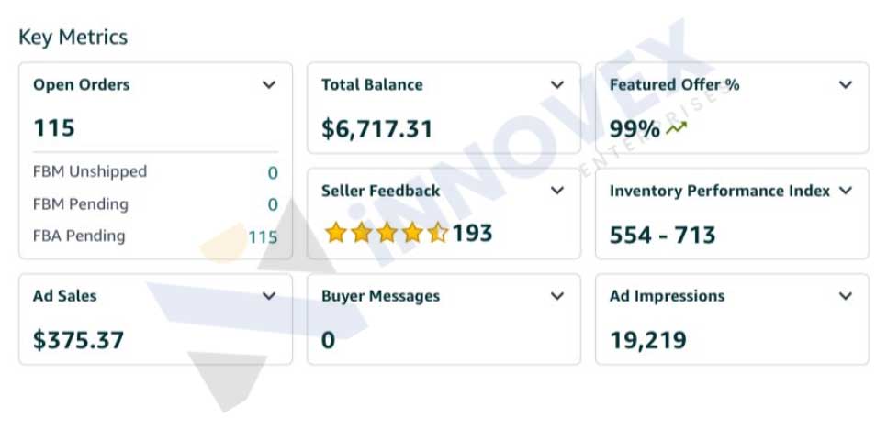The height and width of the screenshot is (428, 876).
Task: Click the Featured Offer trend arrow icon
Action: coord(676,129)
